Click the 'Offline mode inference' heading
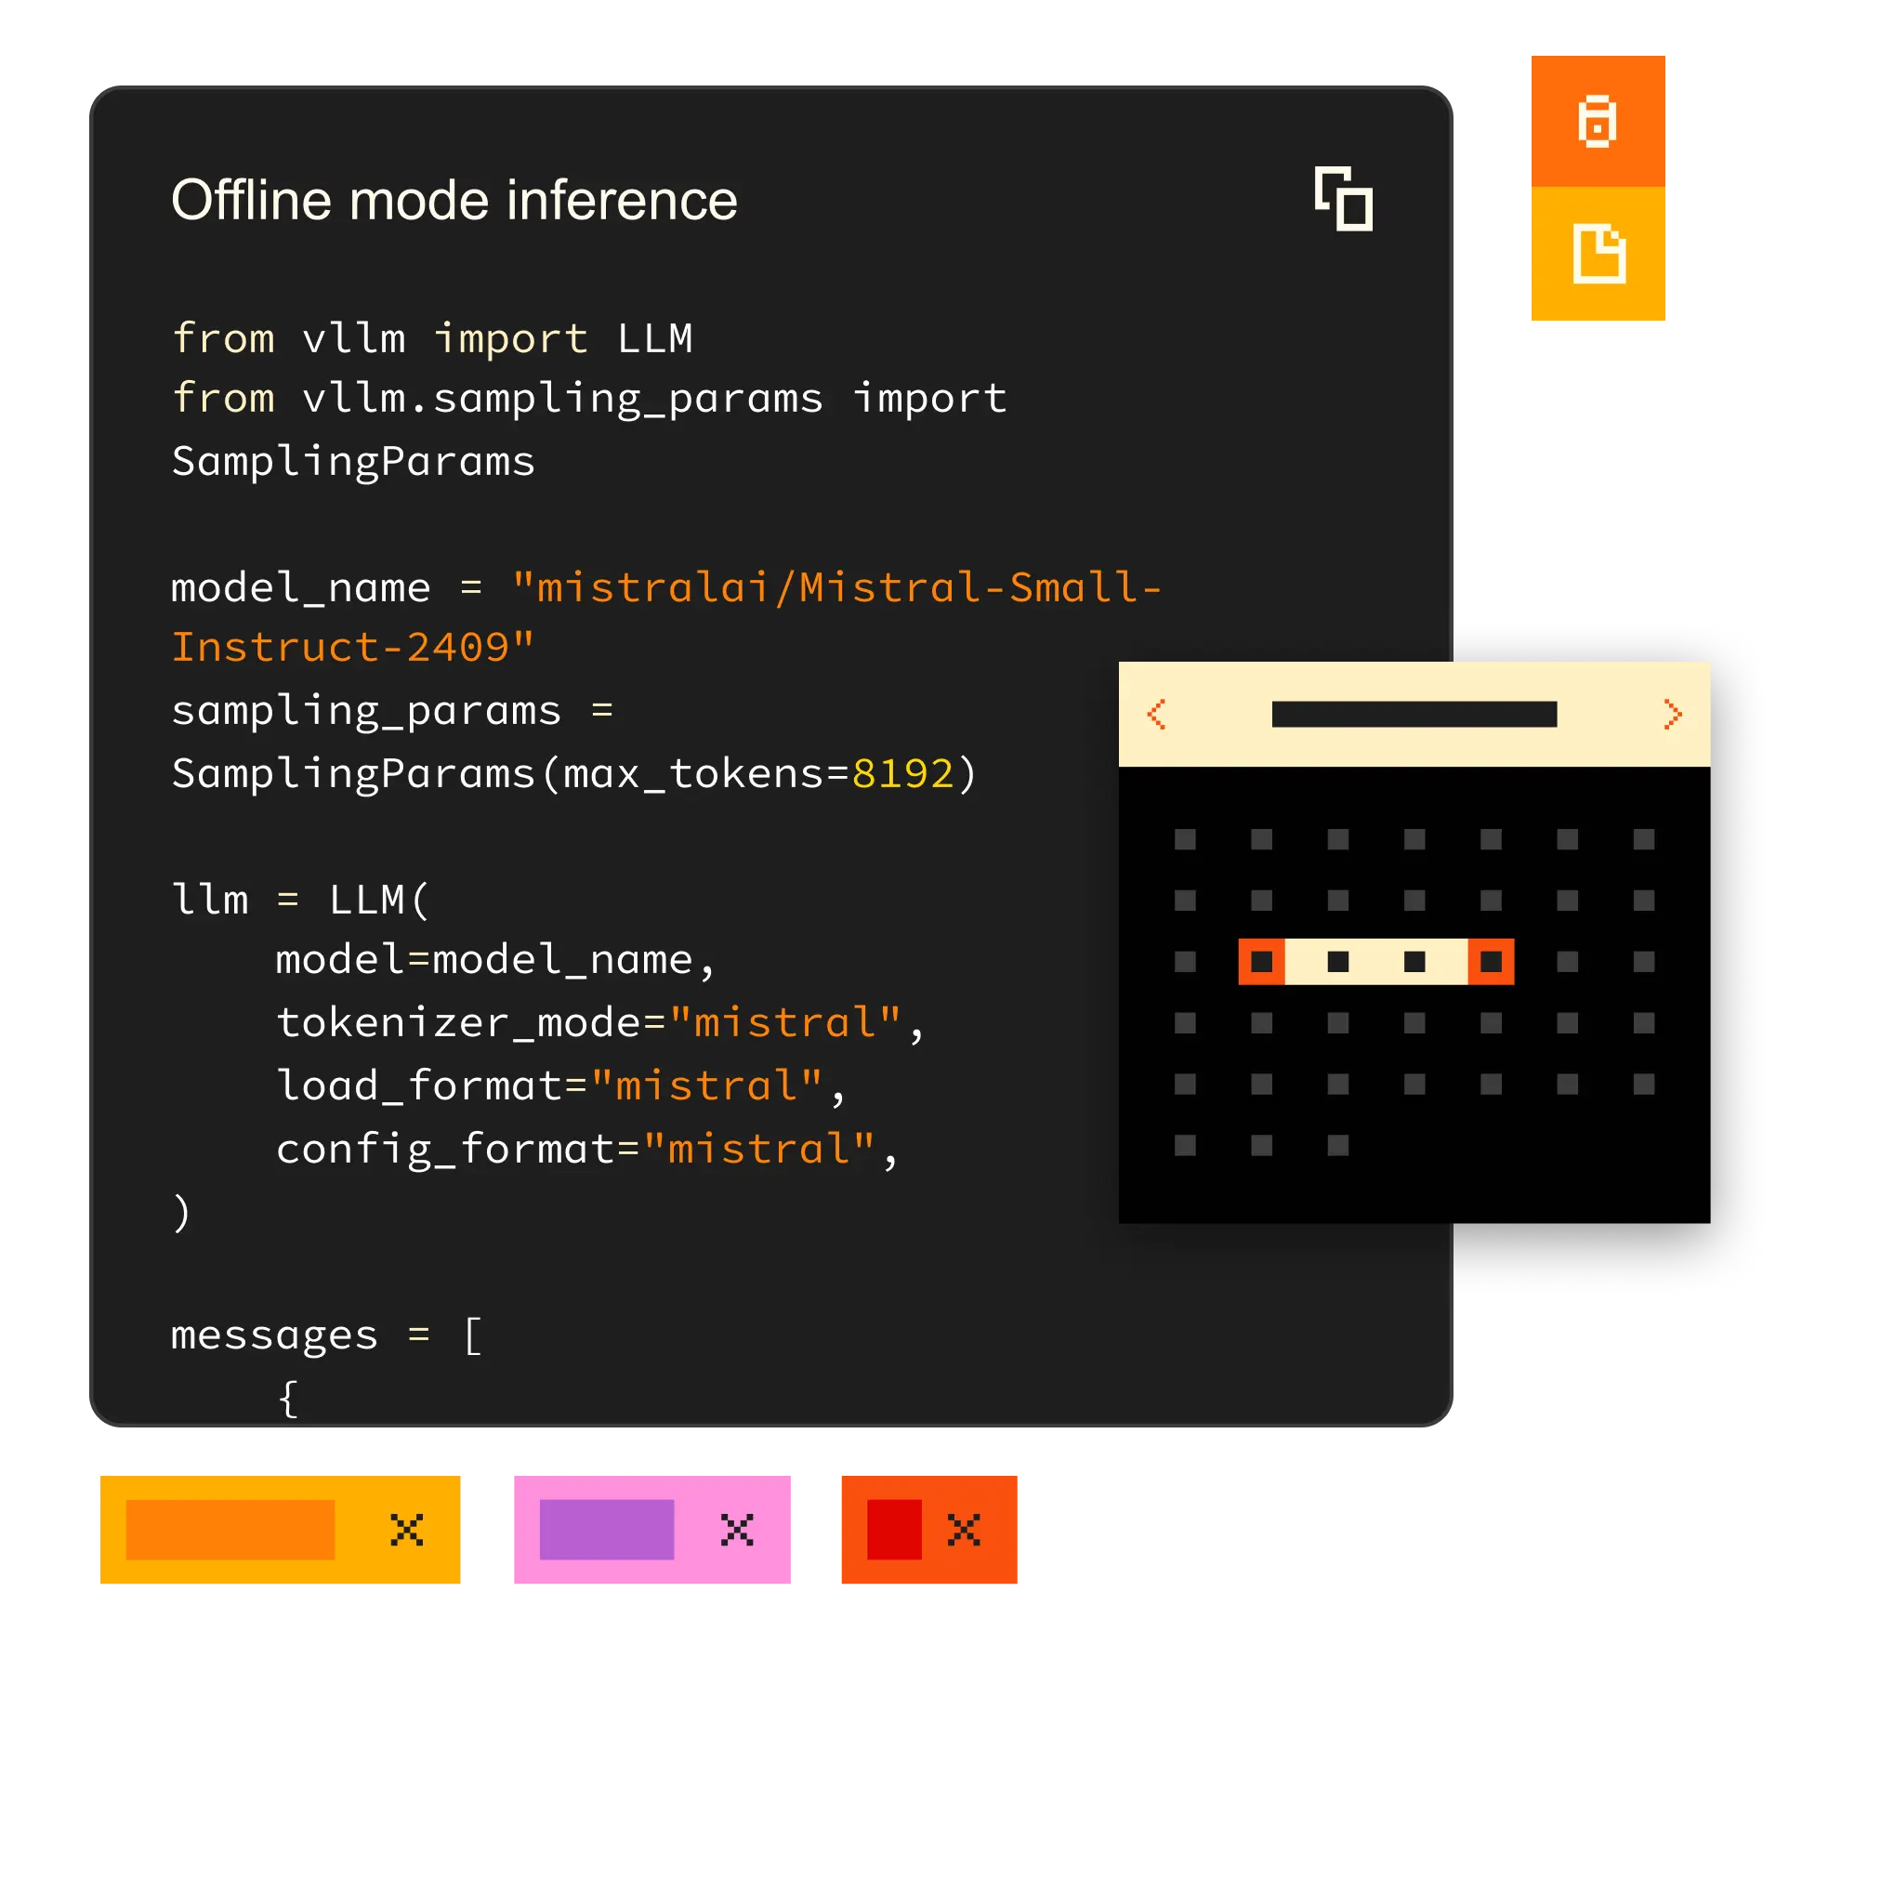 coord(454,201)
